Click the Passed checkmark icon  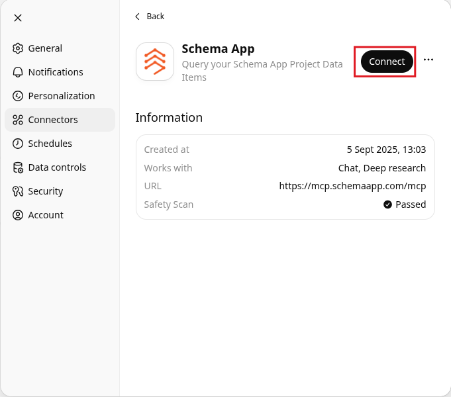[x=387, y=204]
